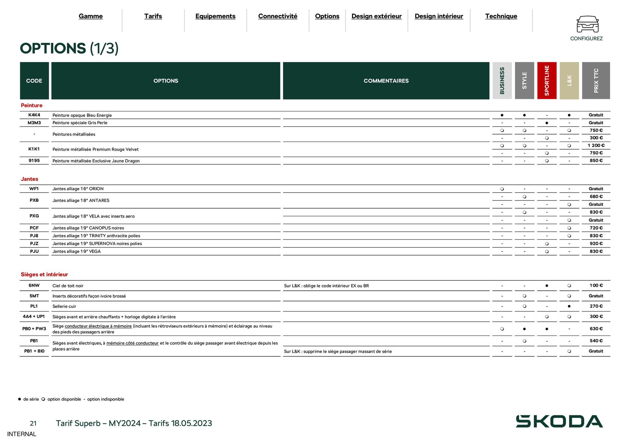623x440 pixels.
Task: Click Jantes alliage 18" ANTARES
Action: coord(81,201)
